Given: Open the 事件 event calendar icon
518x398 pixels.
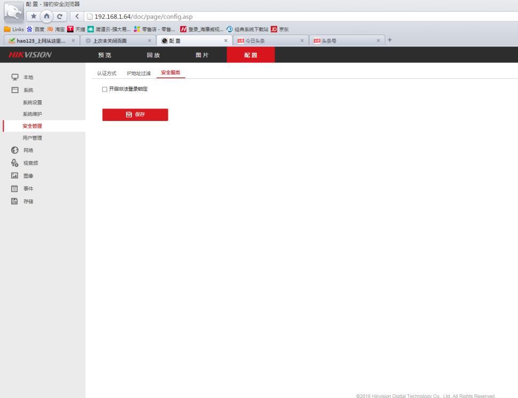Looking at the screenshot, I should click(x=14, y=189).
